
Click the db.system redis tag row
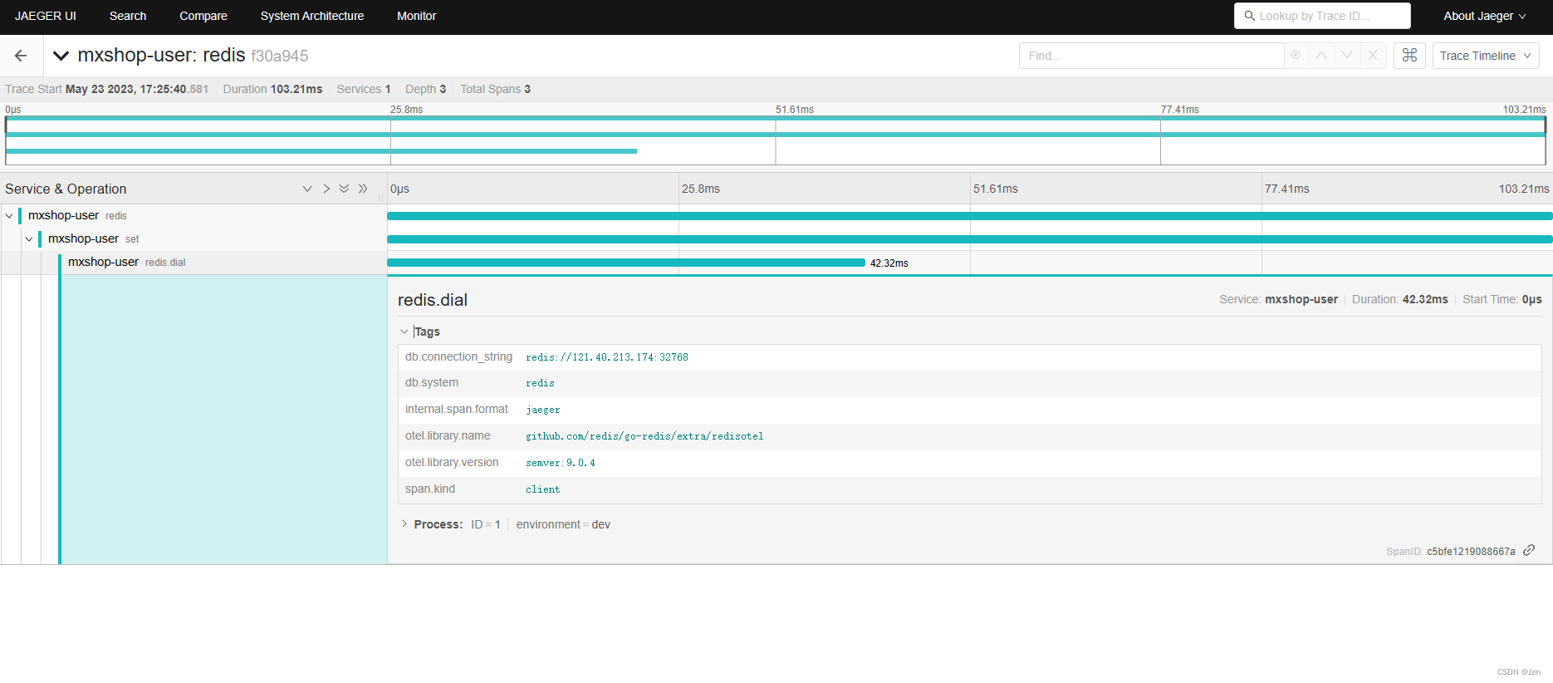(x=969, y=383)
